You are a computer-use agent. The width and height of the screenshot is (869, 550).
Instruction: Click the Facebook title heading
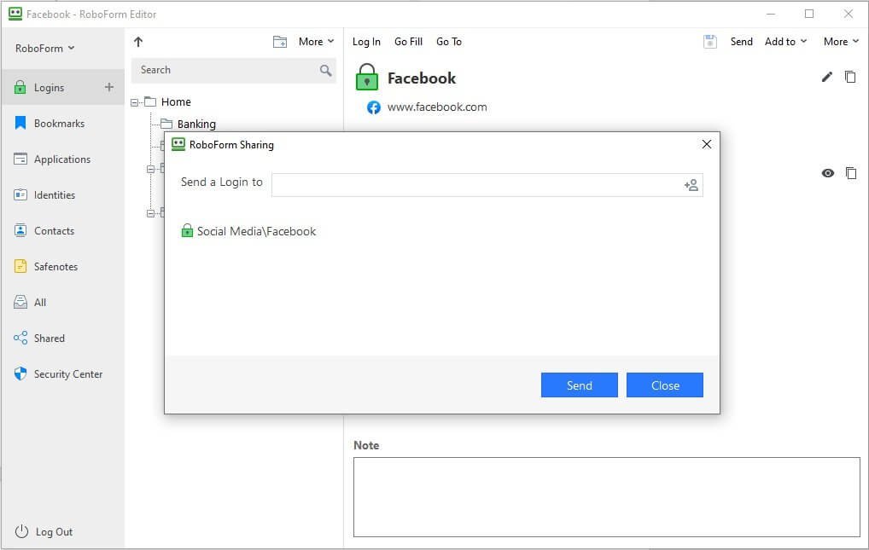[421, 78]
